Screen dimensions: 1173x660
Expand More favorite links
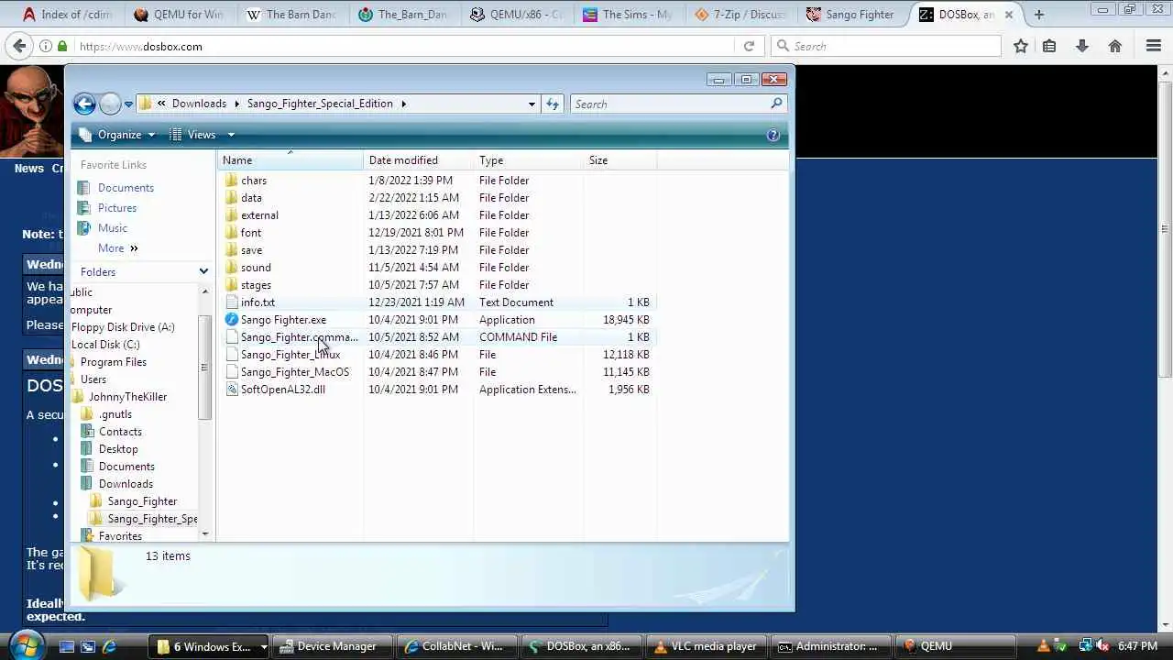click(117, 248)
